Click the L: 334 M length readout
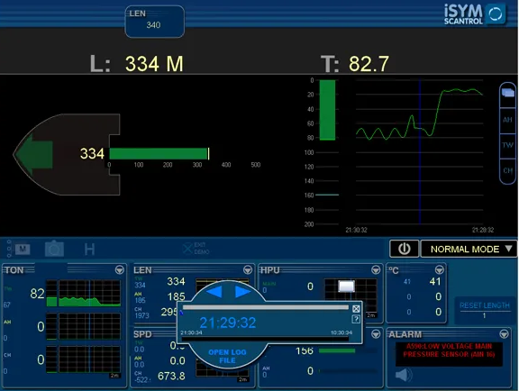 click(136, 64)
